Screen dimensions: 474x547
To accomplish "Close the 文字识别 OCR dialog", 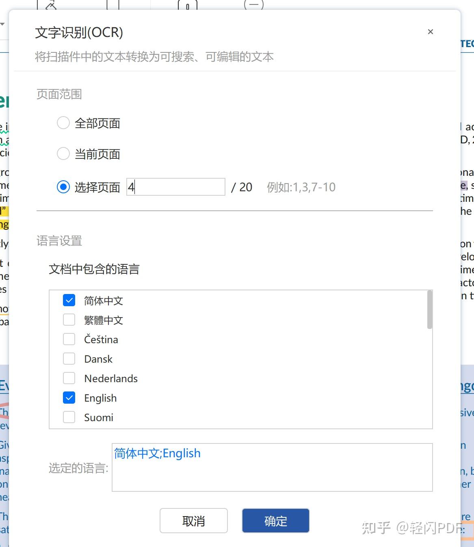I will coord(431,32).
